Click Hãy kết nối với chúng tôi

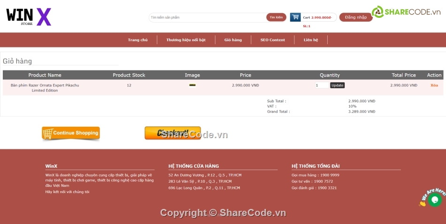coord(68,192)
